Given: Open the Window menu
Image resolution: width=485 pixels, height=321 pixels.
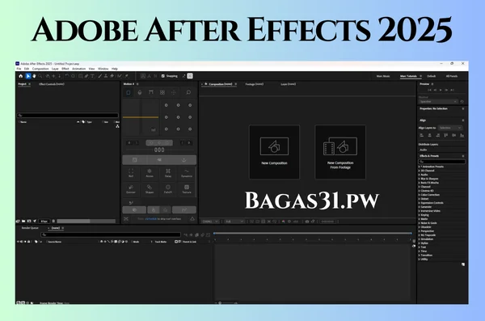Looking at the screenshot, I should [x=103, y=69].
